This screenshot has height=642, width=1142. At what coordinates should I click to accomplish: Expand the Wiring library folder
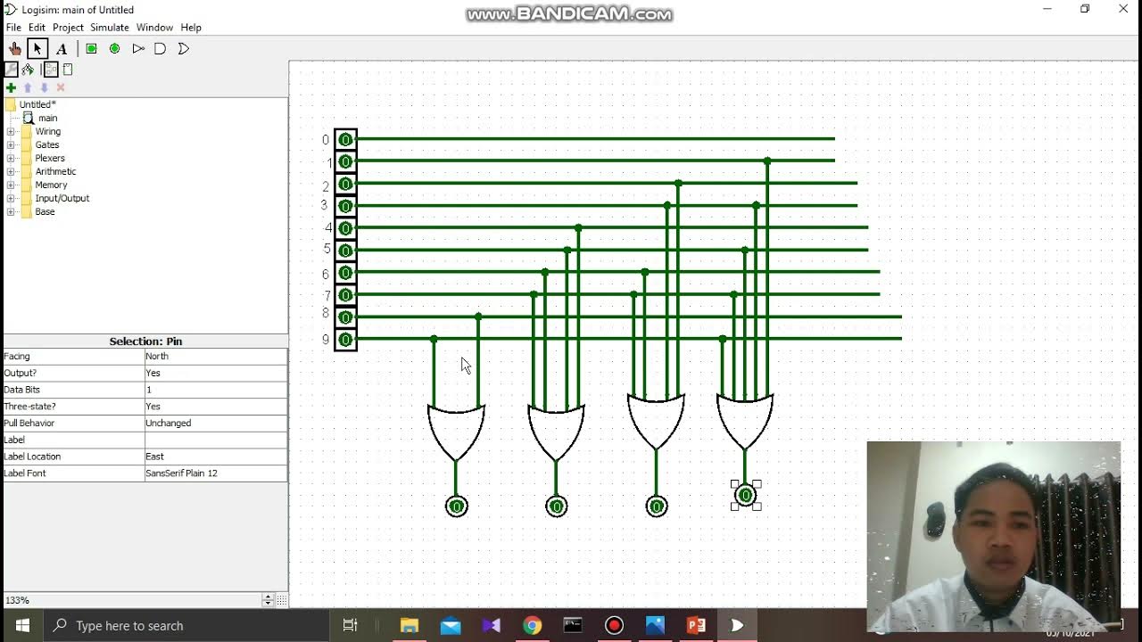pos(11,131)
